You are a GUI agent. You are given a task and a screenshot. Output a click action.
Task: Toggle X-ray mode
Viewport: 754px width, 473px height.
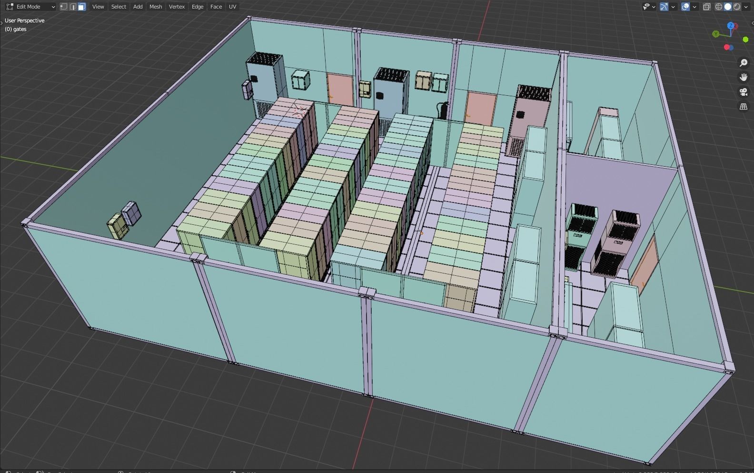click(x=707, y=7)
